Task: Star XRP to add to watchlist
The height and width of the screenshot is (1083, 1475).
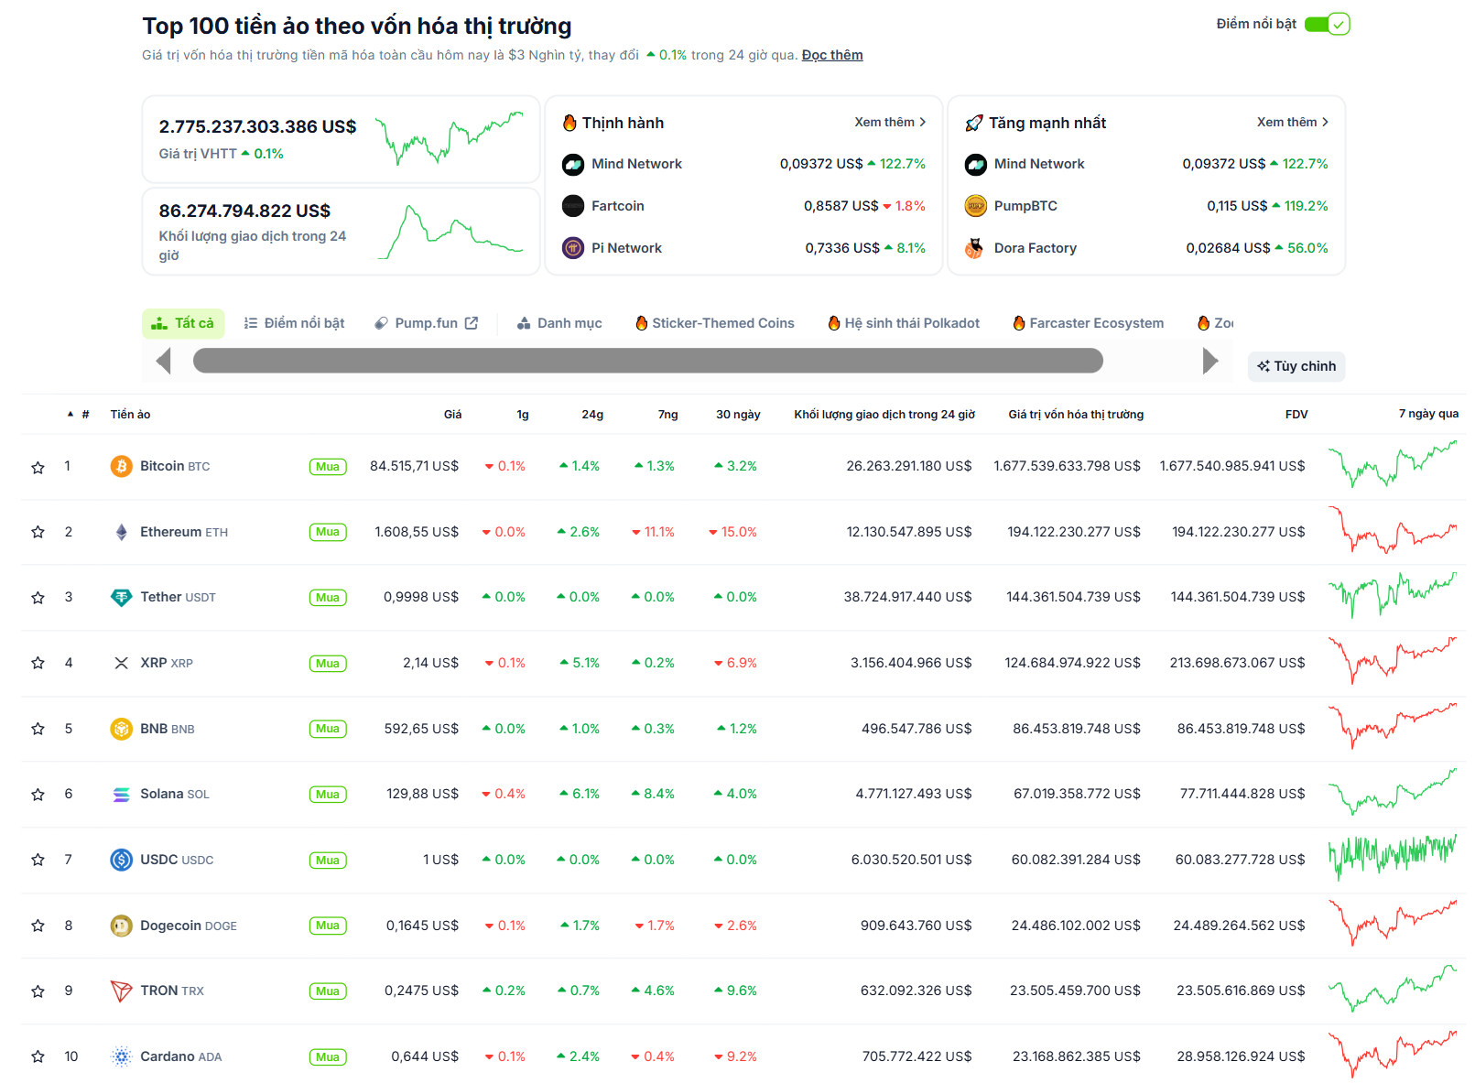Action: point(38,663)
